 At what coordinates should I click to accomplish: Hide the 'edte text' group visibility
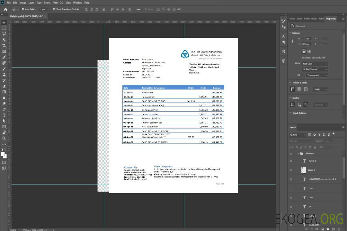291,153
